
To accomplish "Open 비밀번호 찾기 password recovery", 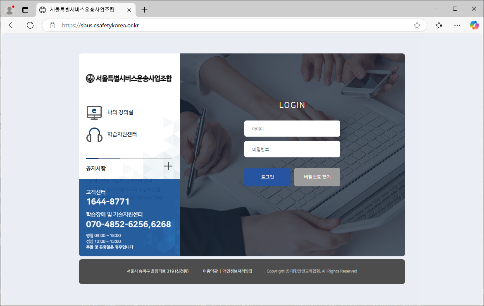I will [317, 176].
